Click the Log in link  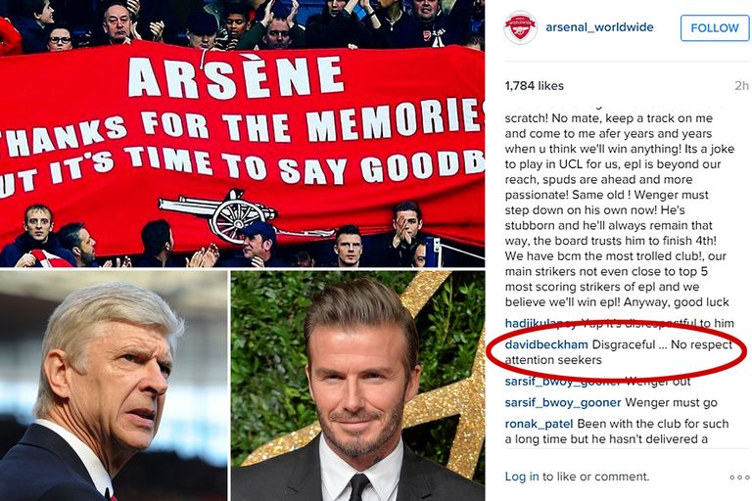[x=521, y=477]
